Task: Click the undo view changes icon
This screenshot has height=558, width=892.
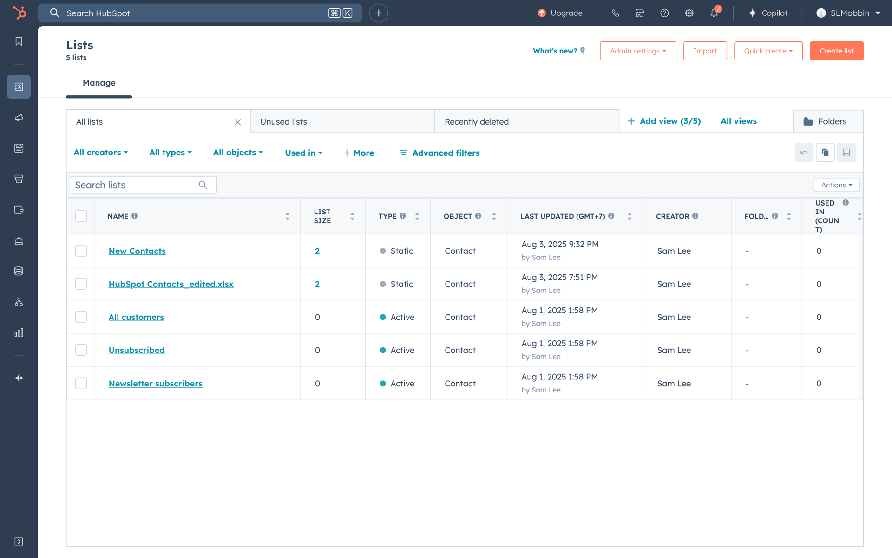Action: (x=804, y=153)
